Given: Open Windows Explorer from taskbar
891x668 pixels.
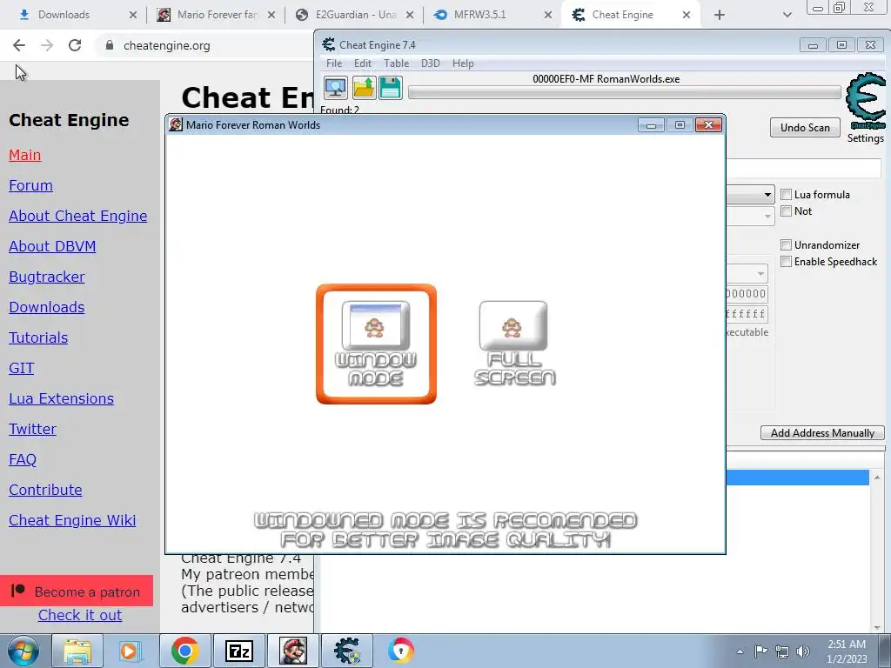Looking at the screenshot, I should pyautogui.click(x=77, y=651).
